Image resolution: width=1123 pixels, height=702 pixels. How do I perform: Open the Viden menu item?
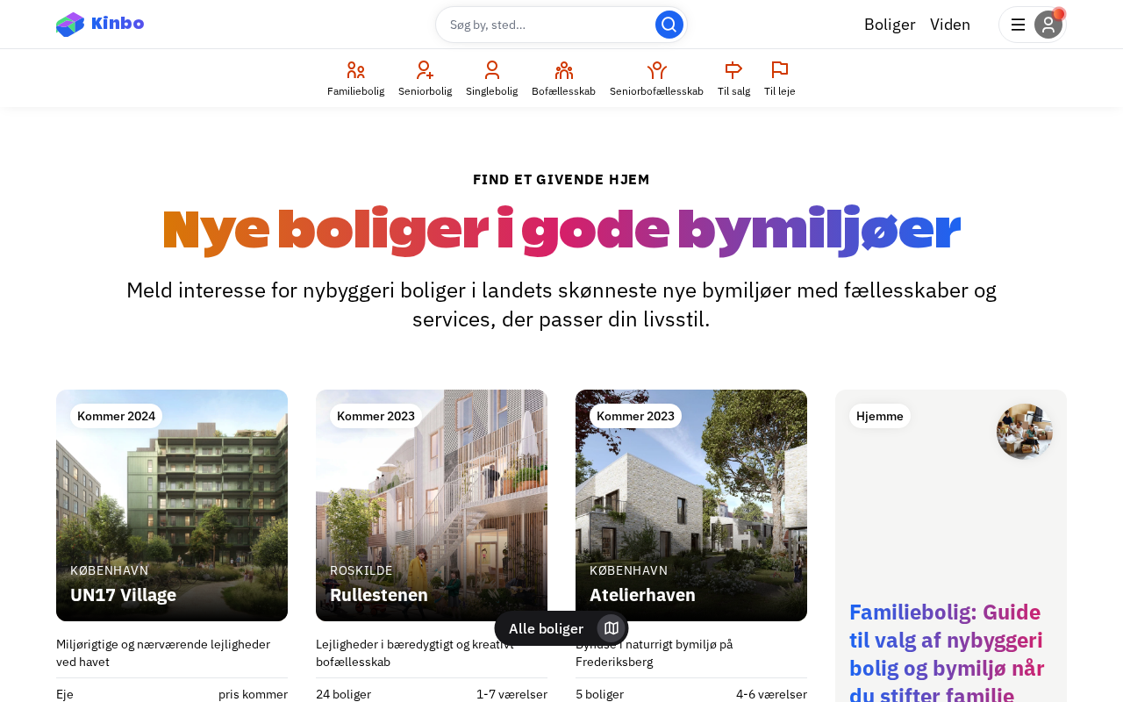point(949,25)
